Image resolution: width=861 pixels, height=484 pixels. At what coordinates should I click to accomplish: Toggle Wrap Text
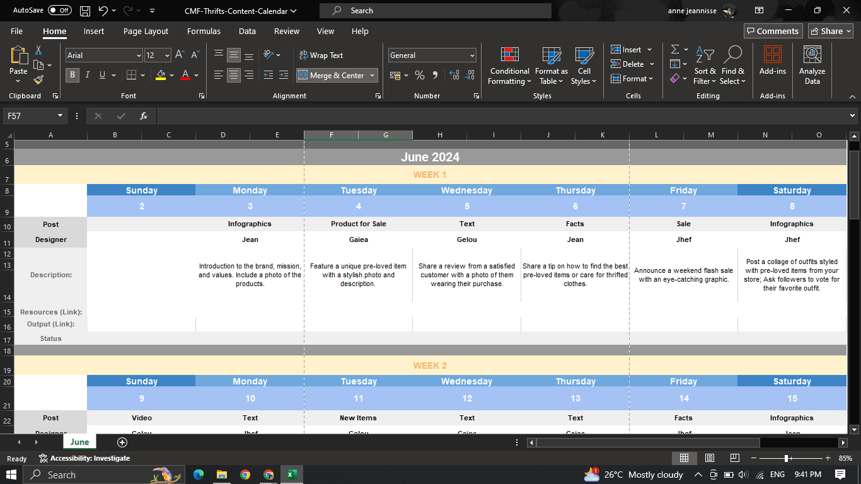click(321, 55)
